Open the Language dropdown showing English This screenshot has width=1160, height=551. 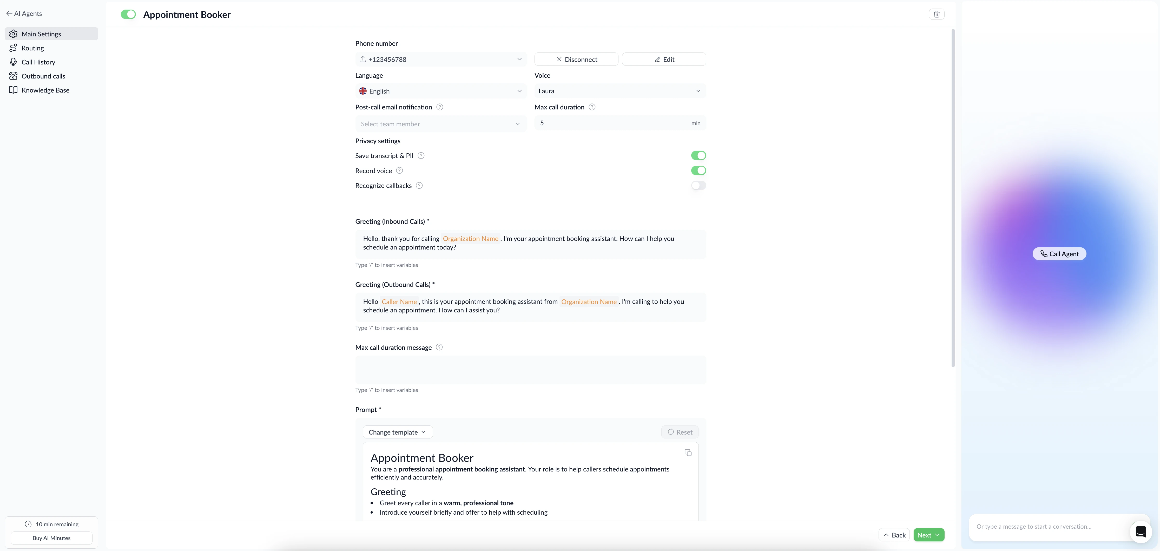[x=441, y=91]
